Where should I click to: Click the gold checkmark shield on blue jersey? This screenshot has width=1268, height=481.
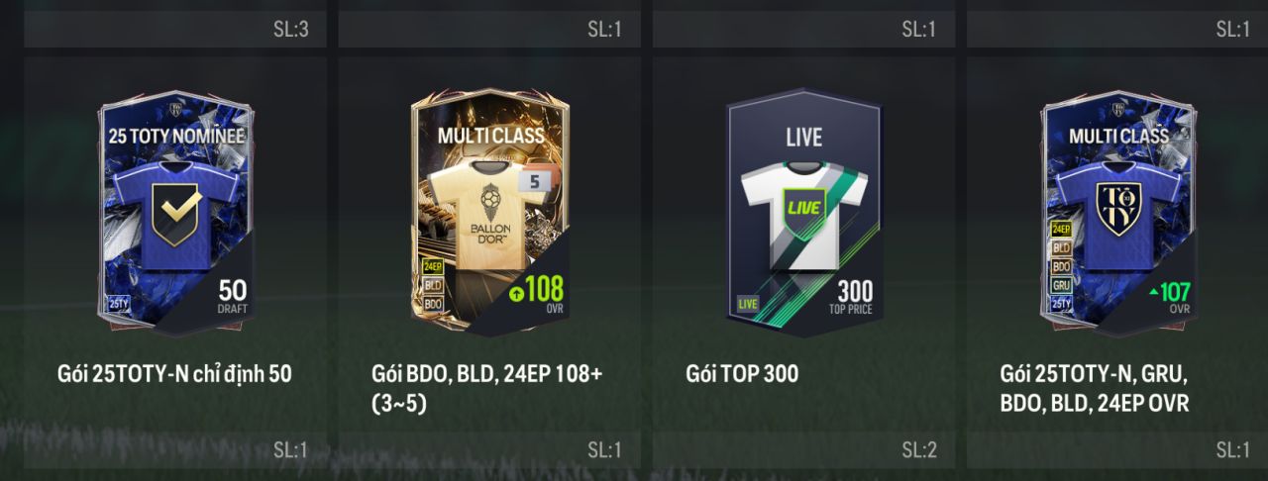click(x=176, y=214)
